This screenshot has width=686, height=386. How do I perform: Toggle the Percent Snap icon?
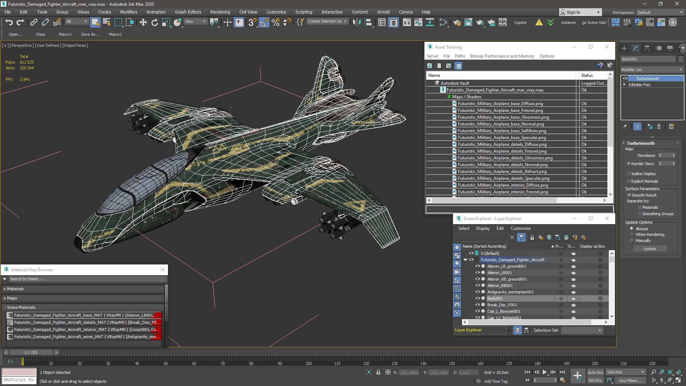point(275,23)
